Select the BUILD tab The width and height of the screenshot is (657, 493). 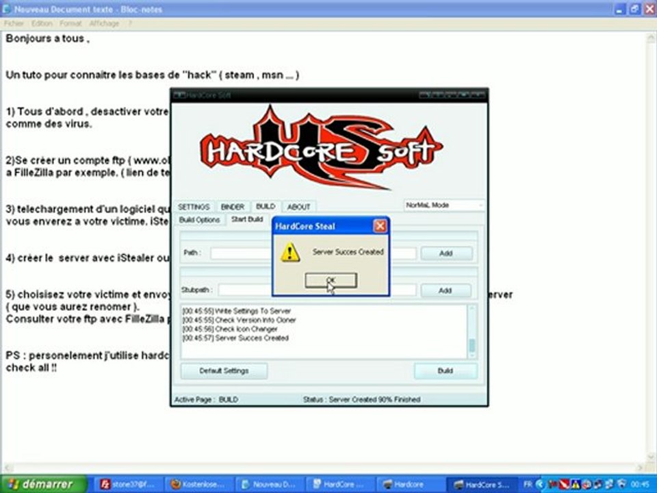[266, 206]
